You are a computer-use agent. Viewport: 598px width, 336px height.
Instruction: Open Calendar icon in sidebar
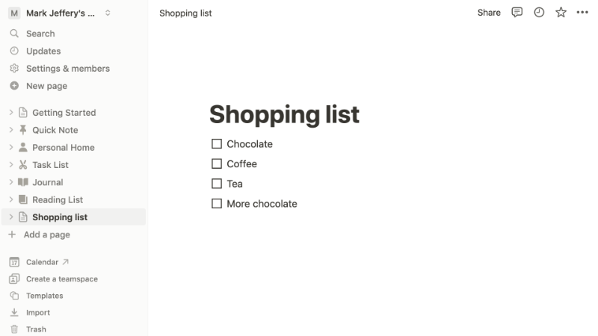[14, 262]
